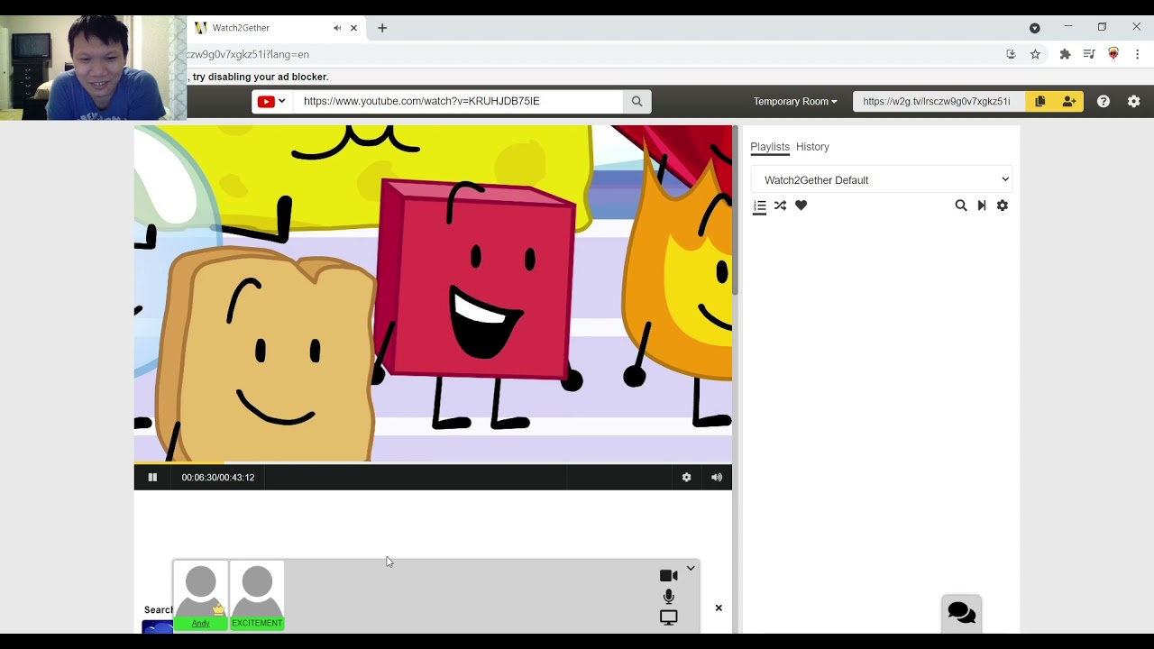This screenshot has height=649, width=1154.
Task: Open room settings gear in header
Action: pos(1134,101)
